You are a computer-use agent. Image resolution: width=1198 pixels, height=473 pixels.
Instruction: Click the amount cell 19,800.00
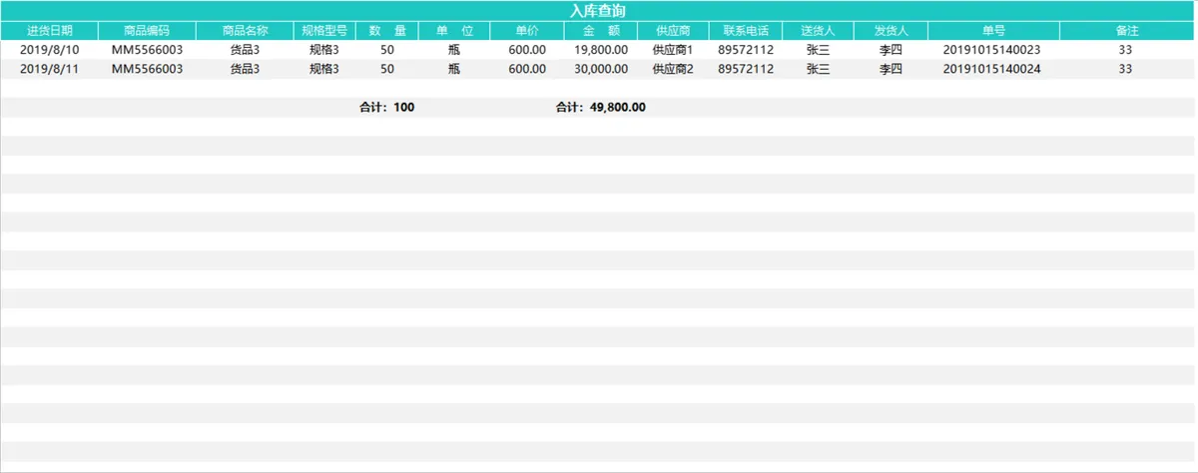601,50
